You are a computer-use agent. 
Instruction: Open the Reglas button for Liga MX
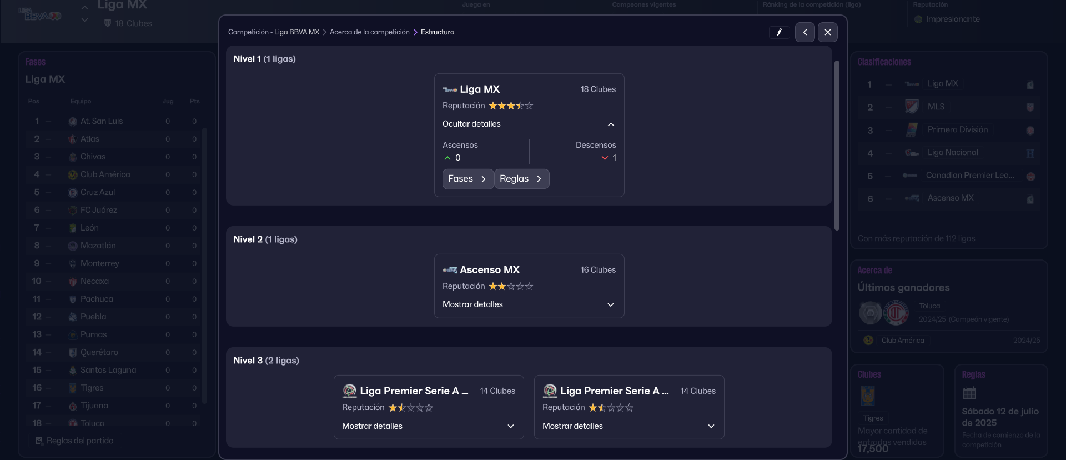(x=521, y=179)
